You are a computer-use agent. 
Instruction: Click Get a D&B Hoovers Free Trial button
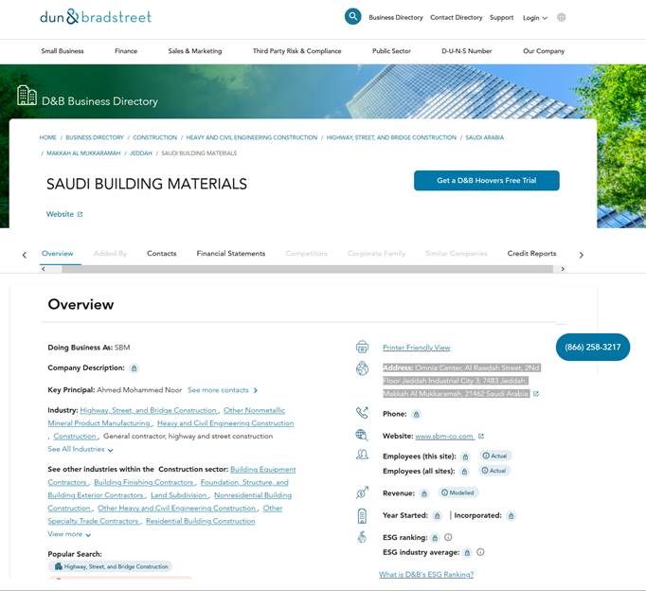click(487, 180)
